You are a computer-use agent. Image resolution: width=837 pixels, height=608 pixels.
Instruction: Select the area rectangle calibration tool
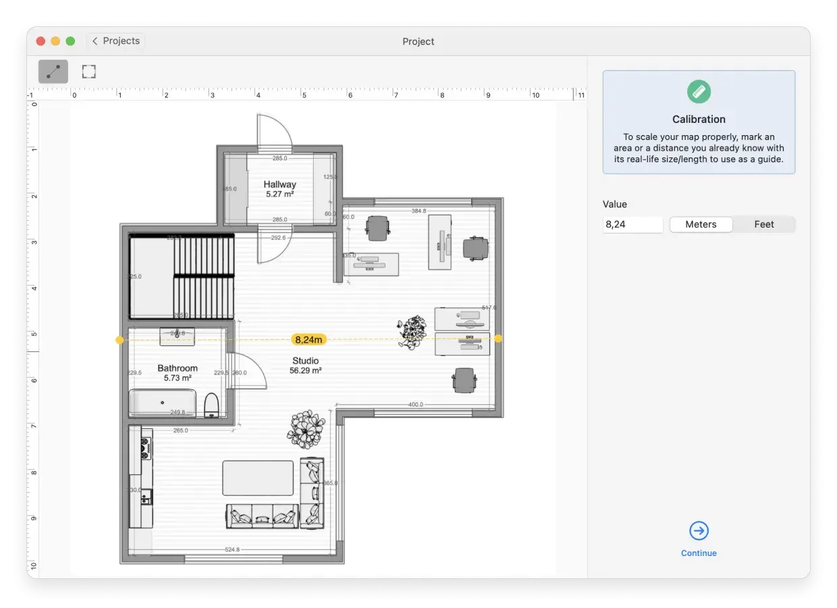[x=88, y=72]
